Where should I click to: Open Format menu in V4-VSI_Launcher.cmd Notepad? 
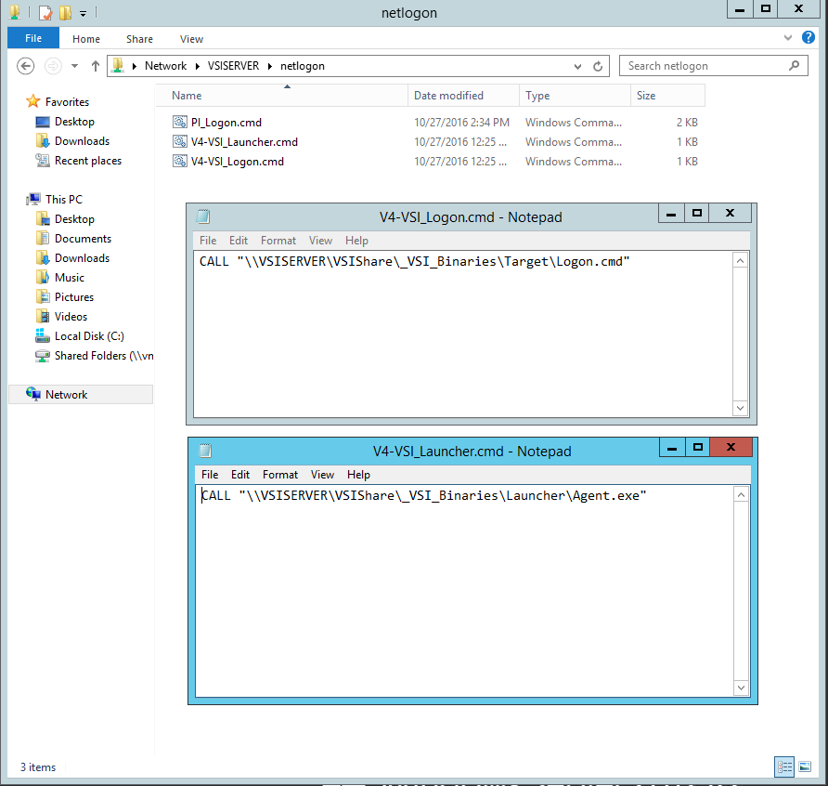280,475
